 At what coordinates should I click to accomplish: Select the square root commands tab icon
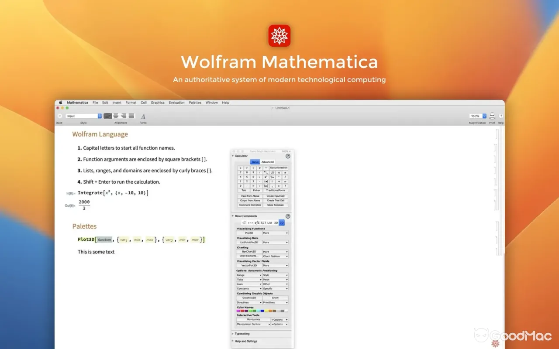[244, 222]
